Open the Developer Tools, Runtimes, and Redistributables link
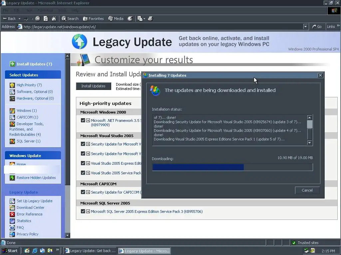The width and height of the screenshot is (341, 255). click(27, 129)
